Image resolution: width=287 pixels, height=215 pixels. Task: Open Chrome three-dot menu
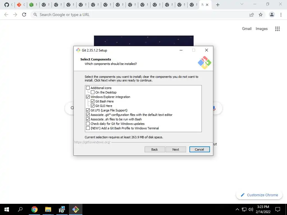pyautogui.click(x=281, y=15)
